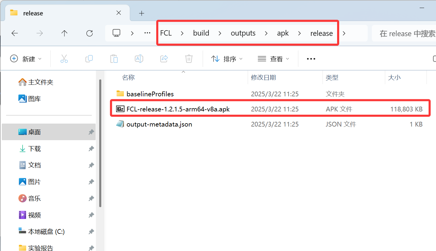436x251 pixels.
Task: Click the baselineProfiles folder icon
Action: 120,94
